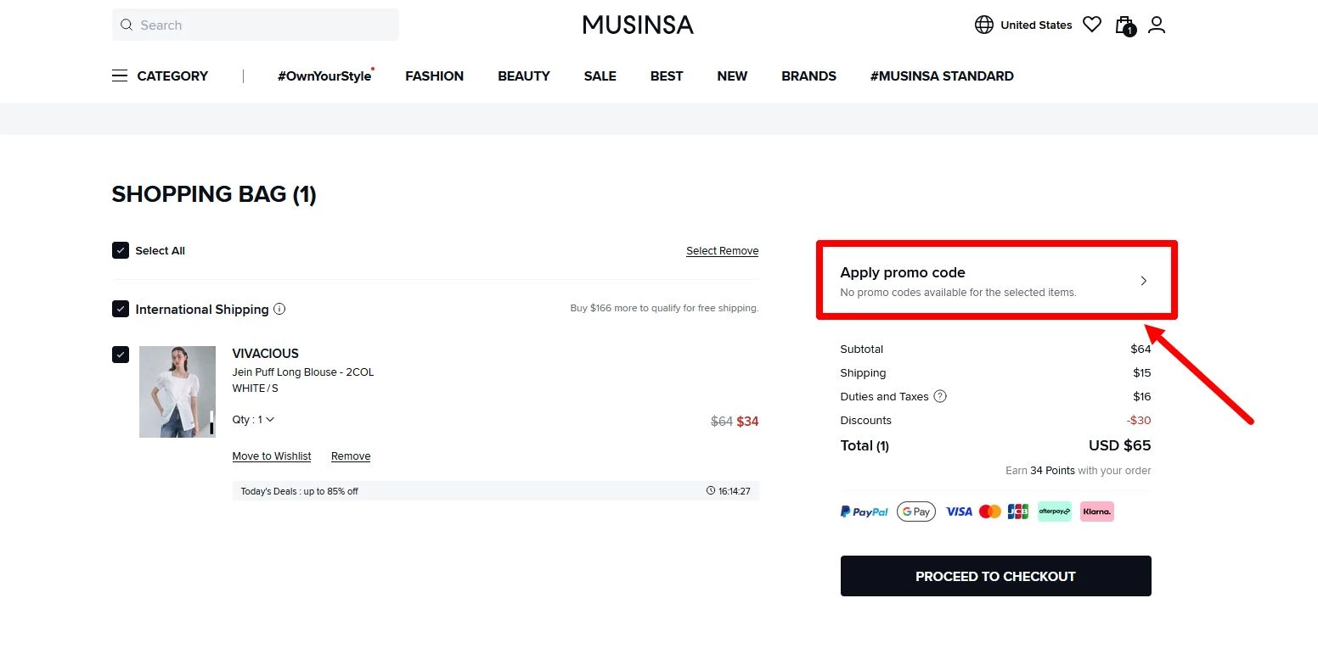This screenshot has width=1318, height=654.
Task: Click the Klarna logo
Action: [1097, 511]
